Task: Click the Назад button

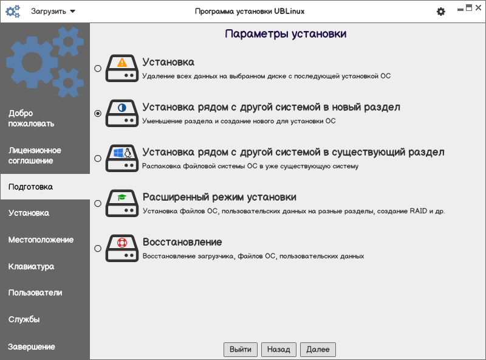Action: click(279, 350)
